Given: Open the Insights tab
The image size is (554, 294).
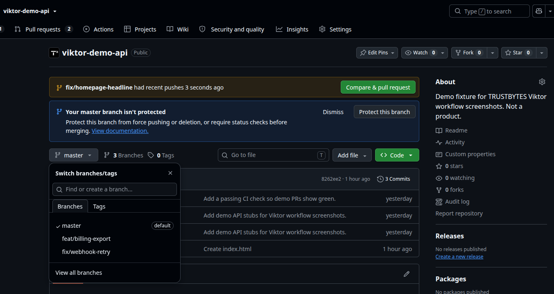Looking at the screenshot, I should [x=292, y=29].
